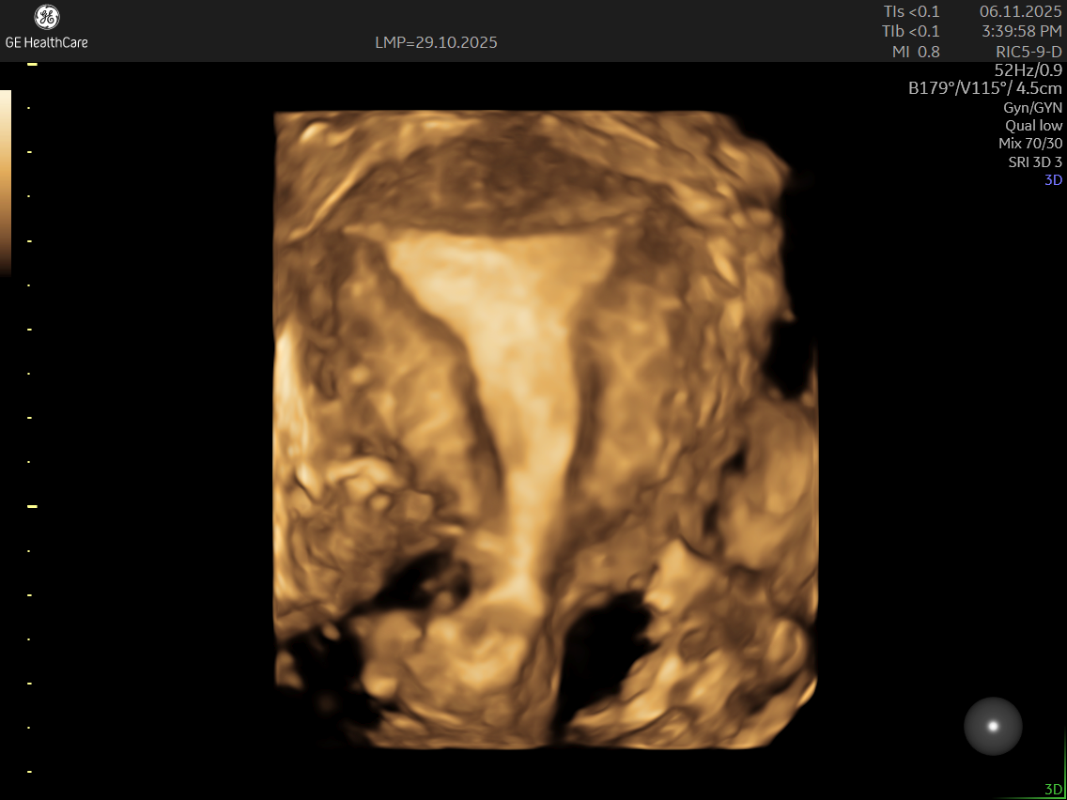
Task: Click the 52Hz/0.9 frame rate readout
Action: point(1028,69)
